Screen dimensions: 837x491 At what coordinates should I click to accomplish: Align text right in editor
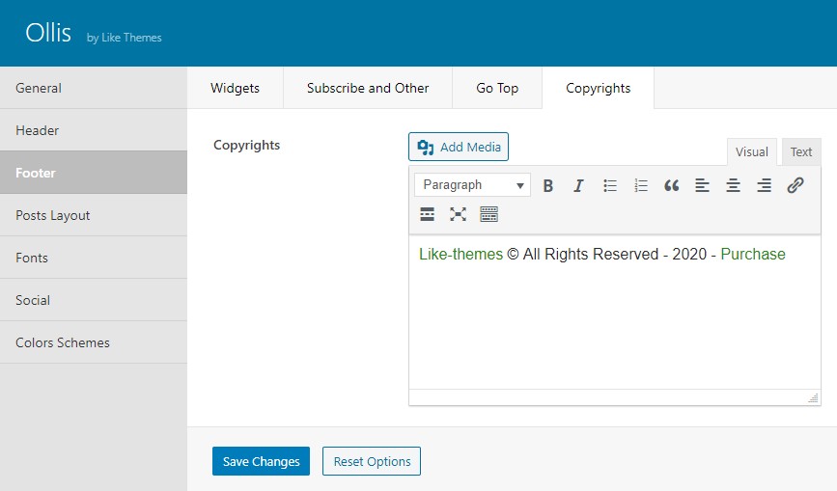(x=764, y=185)
